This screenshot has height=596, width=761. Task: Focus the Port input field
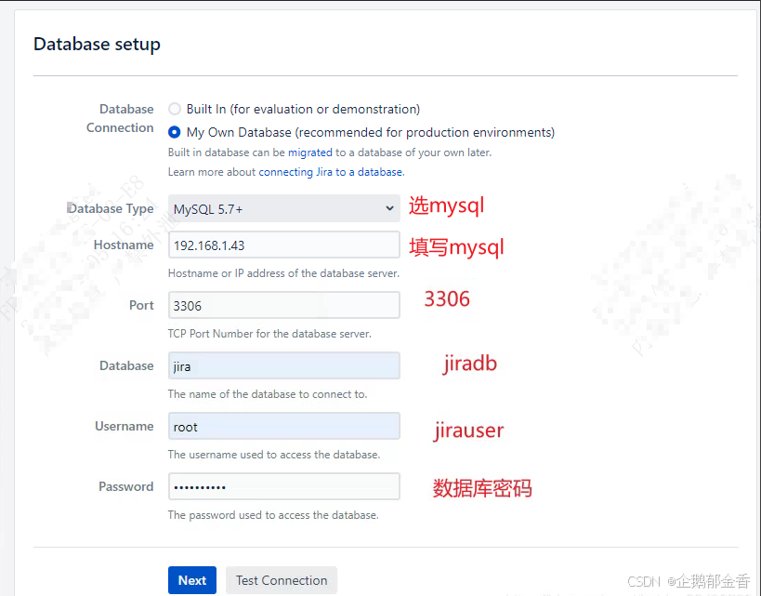pyautogui.click(x=284, y=305)
